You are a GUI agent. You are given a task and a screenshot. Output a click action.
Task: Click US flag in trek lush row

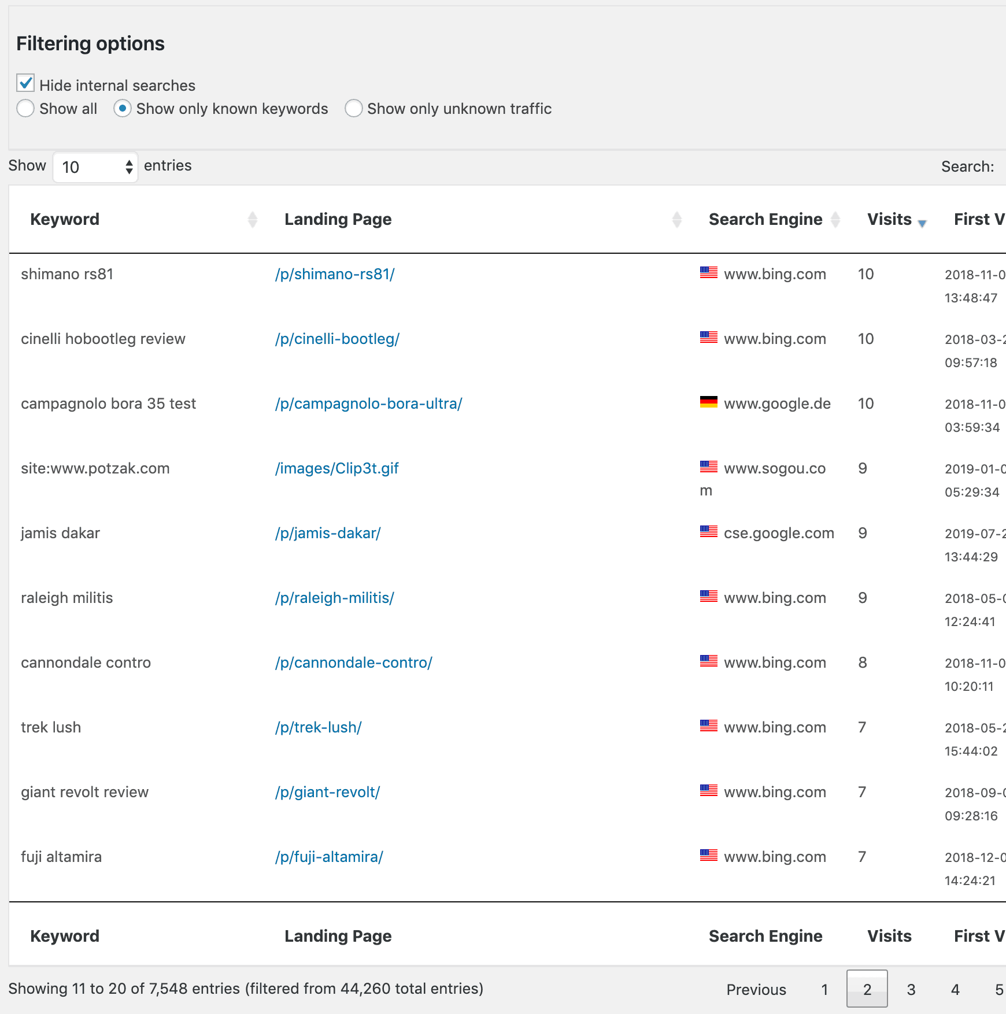click(708, 726)
